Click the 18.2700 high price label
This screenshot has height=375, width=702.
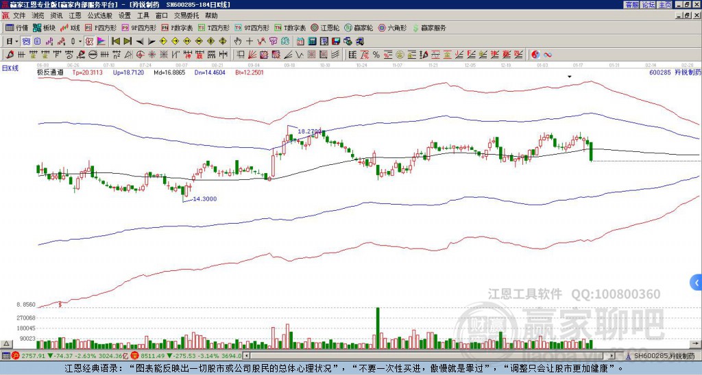[310, 131]
